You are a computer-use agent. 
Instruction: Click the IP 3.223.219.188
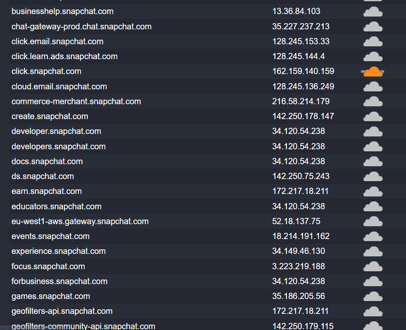coord(299,266)
